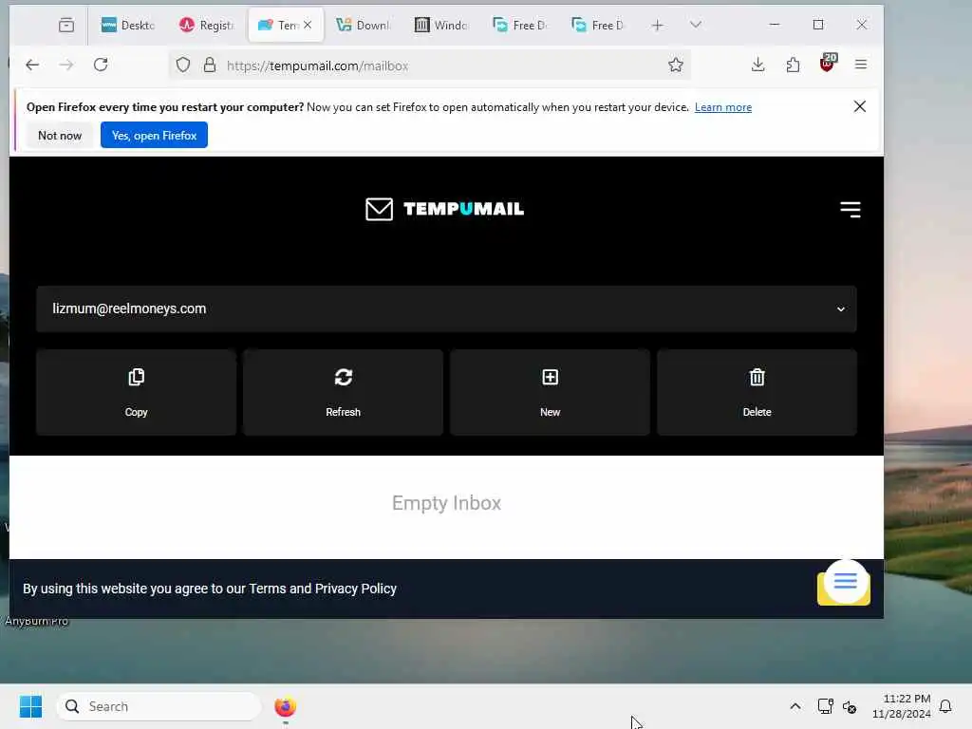
Task: Click the TempUMail envelope logo
Action: coord(379,209)
